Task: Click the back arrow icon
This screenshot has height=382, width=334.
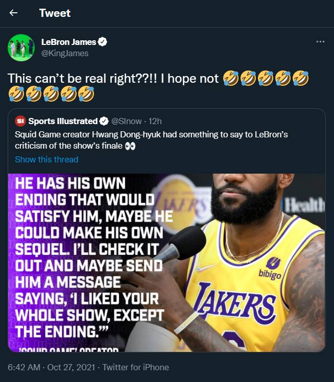Action: pos(14,13)
